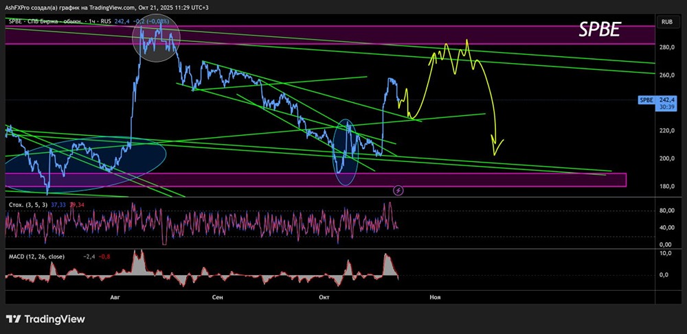This screenshot has height=334, width=687.
Task: Click the header text 'AshFXPro создал(а) график на TradingView.com'
Action: (x=69, y=8)
